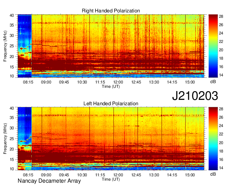
Task: Click '10:30' tick on the top plot
Action: pos(82,82)
